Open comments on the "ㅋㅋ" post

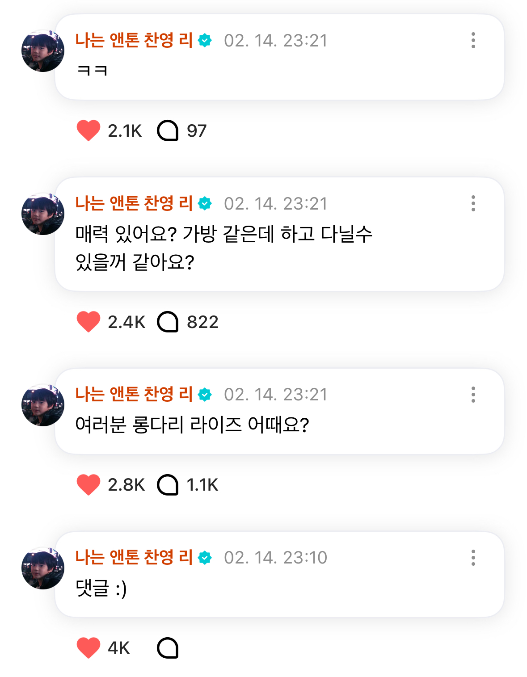[168, 131]
